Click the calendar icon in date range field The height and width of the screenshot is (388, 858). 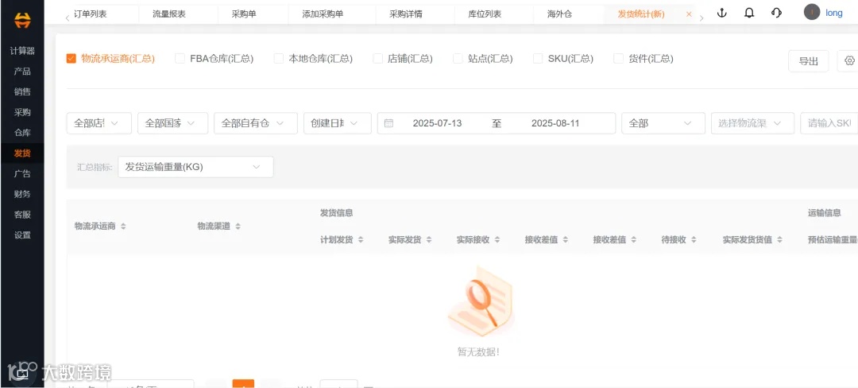(388, 123)
